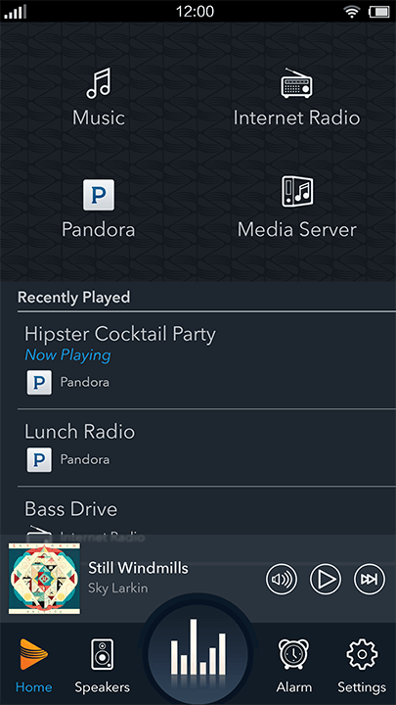Select the Music label
The width and height of the screenshot is (396, 705).
99,117
